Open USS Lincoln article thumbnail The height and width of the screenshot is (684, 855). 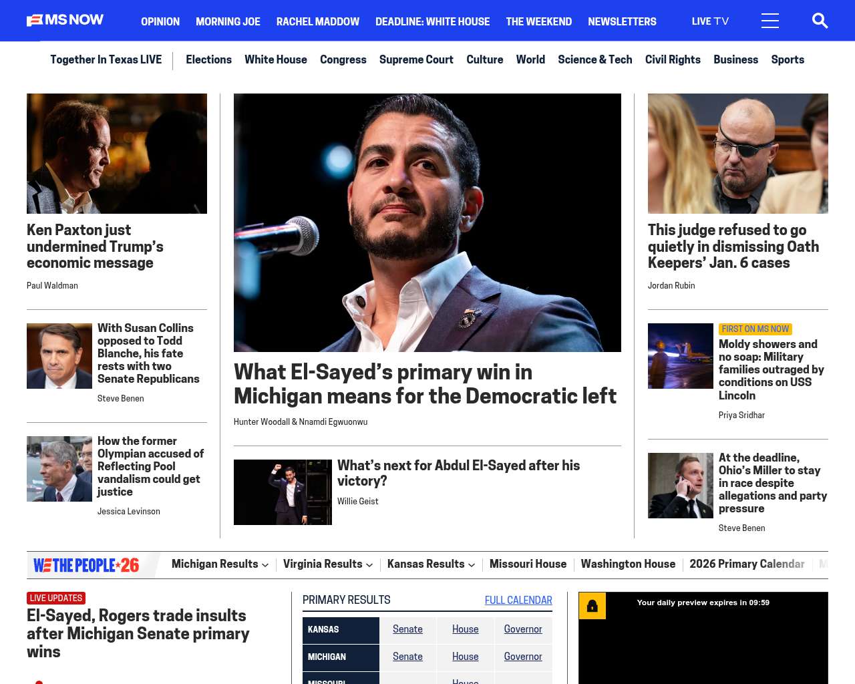[681, 356]
